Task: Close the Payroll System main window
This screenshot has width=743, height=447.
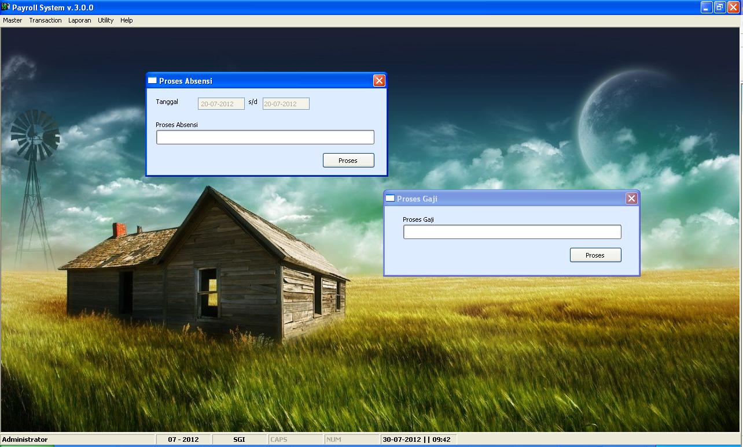Action: [733, 8]
